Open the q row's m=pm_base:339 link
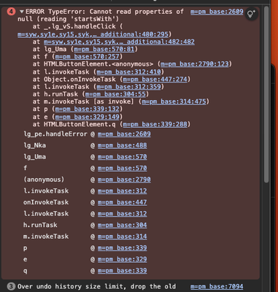278x292 pixels. point(122,271)
